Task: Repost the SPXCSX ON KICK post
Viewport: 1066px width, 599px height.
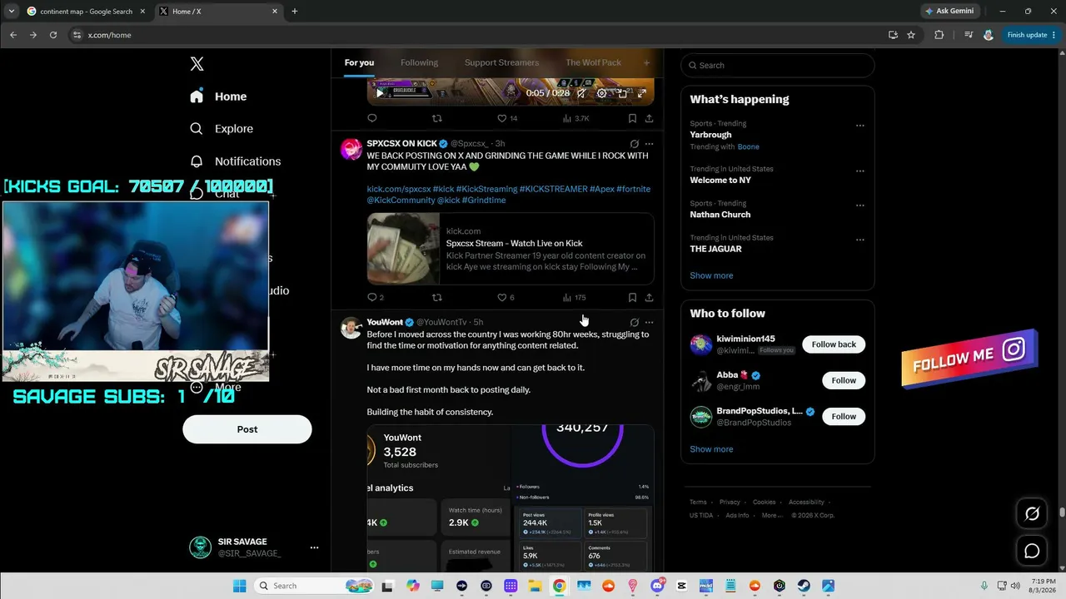Action: point(436,297)
